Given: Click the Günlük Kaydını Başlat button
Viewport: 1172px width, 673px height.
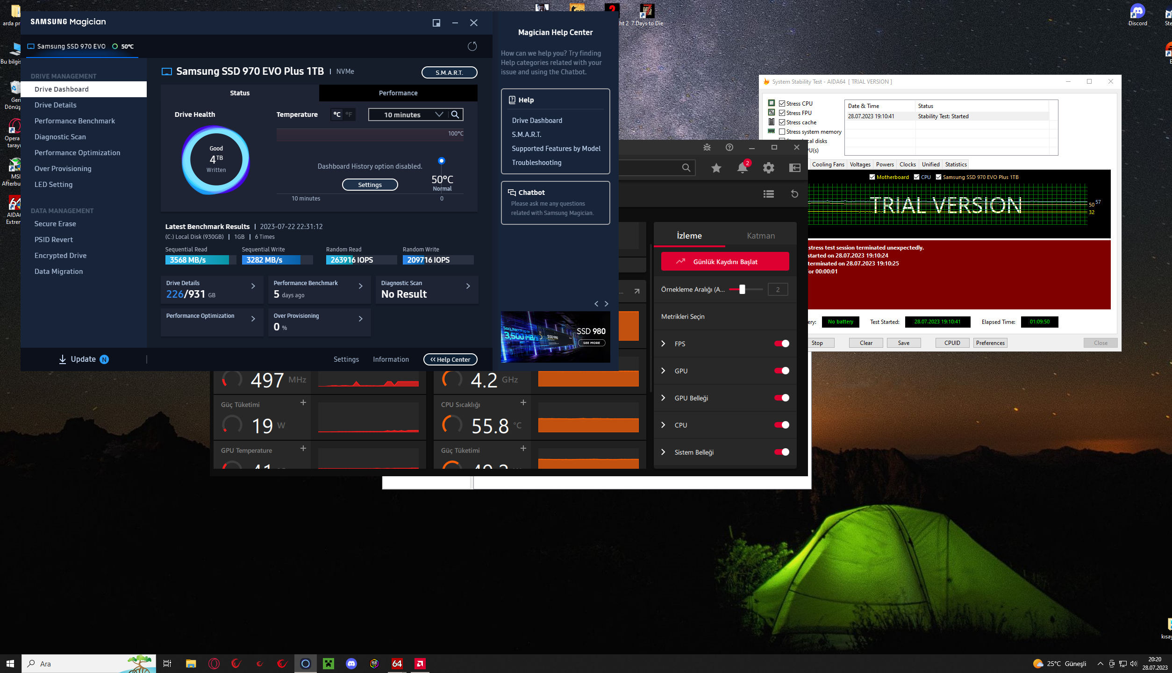Looking at the screenshot, I should 724,262.
